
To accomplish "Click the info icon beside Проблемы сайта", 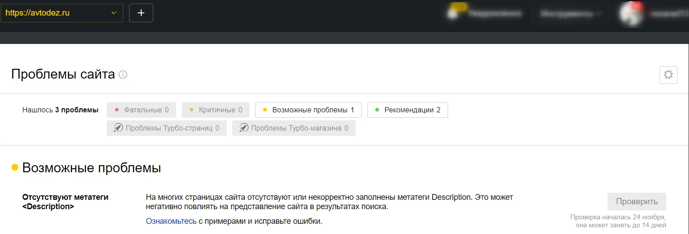I will (x=123, y=75).
